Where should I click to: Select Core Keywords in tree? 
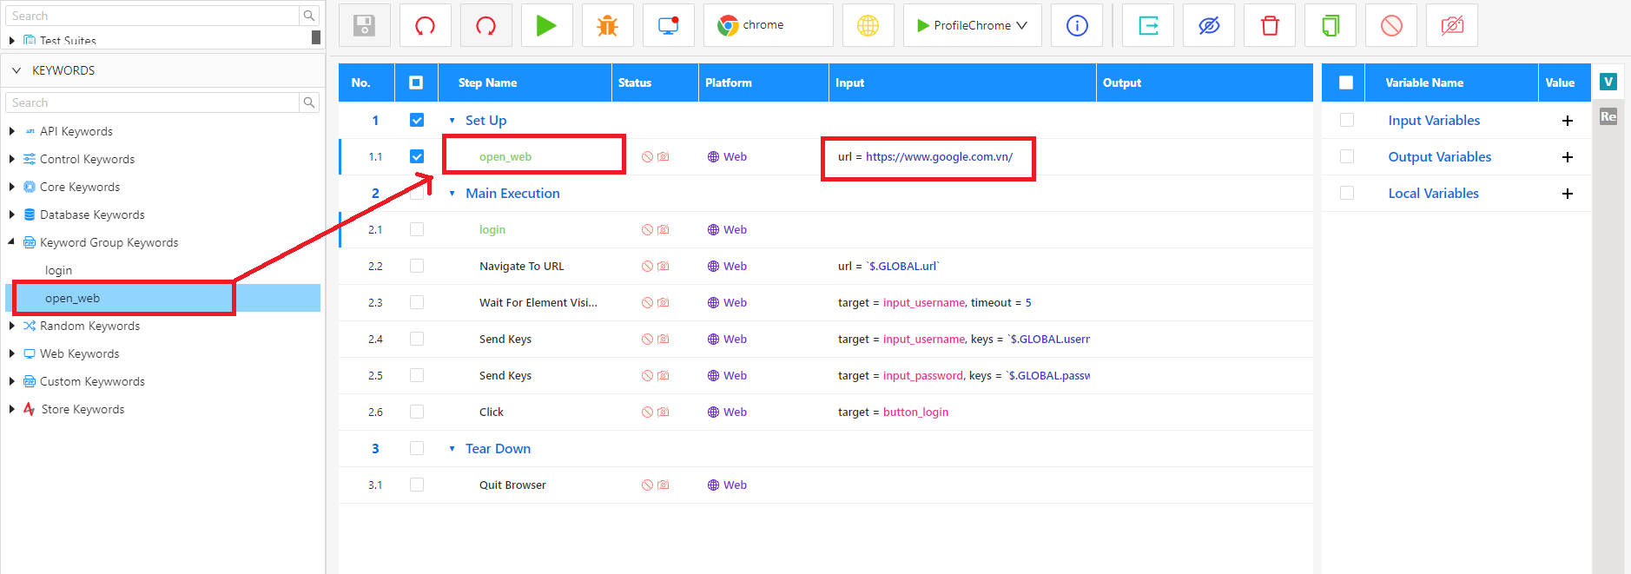80,187
